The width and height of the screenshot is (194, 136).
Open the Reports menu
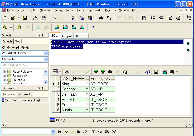point(110,10)
